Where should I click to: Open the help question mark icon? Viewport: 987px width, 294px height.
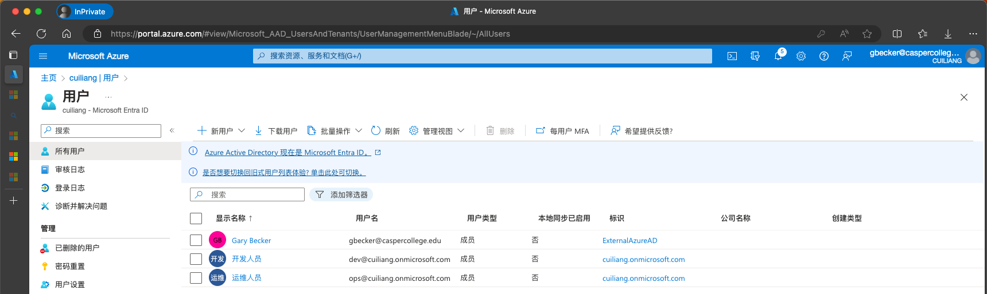pyautogui.click(x=824, y=56)
